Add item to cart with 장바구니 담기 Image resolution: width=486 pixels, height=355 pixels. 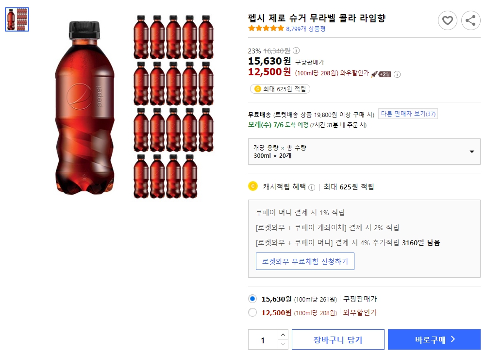click(338, 340)
